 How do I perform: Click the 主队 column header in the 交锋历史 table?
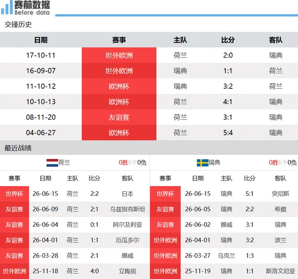click(180, 40)
